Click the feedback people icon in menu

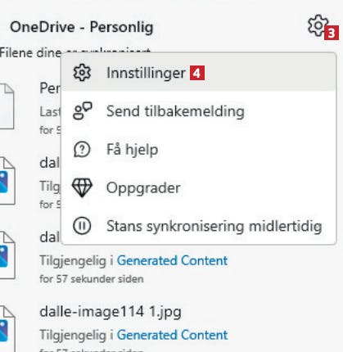click(82, 111)
